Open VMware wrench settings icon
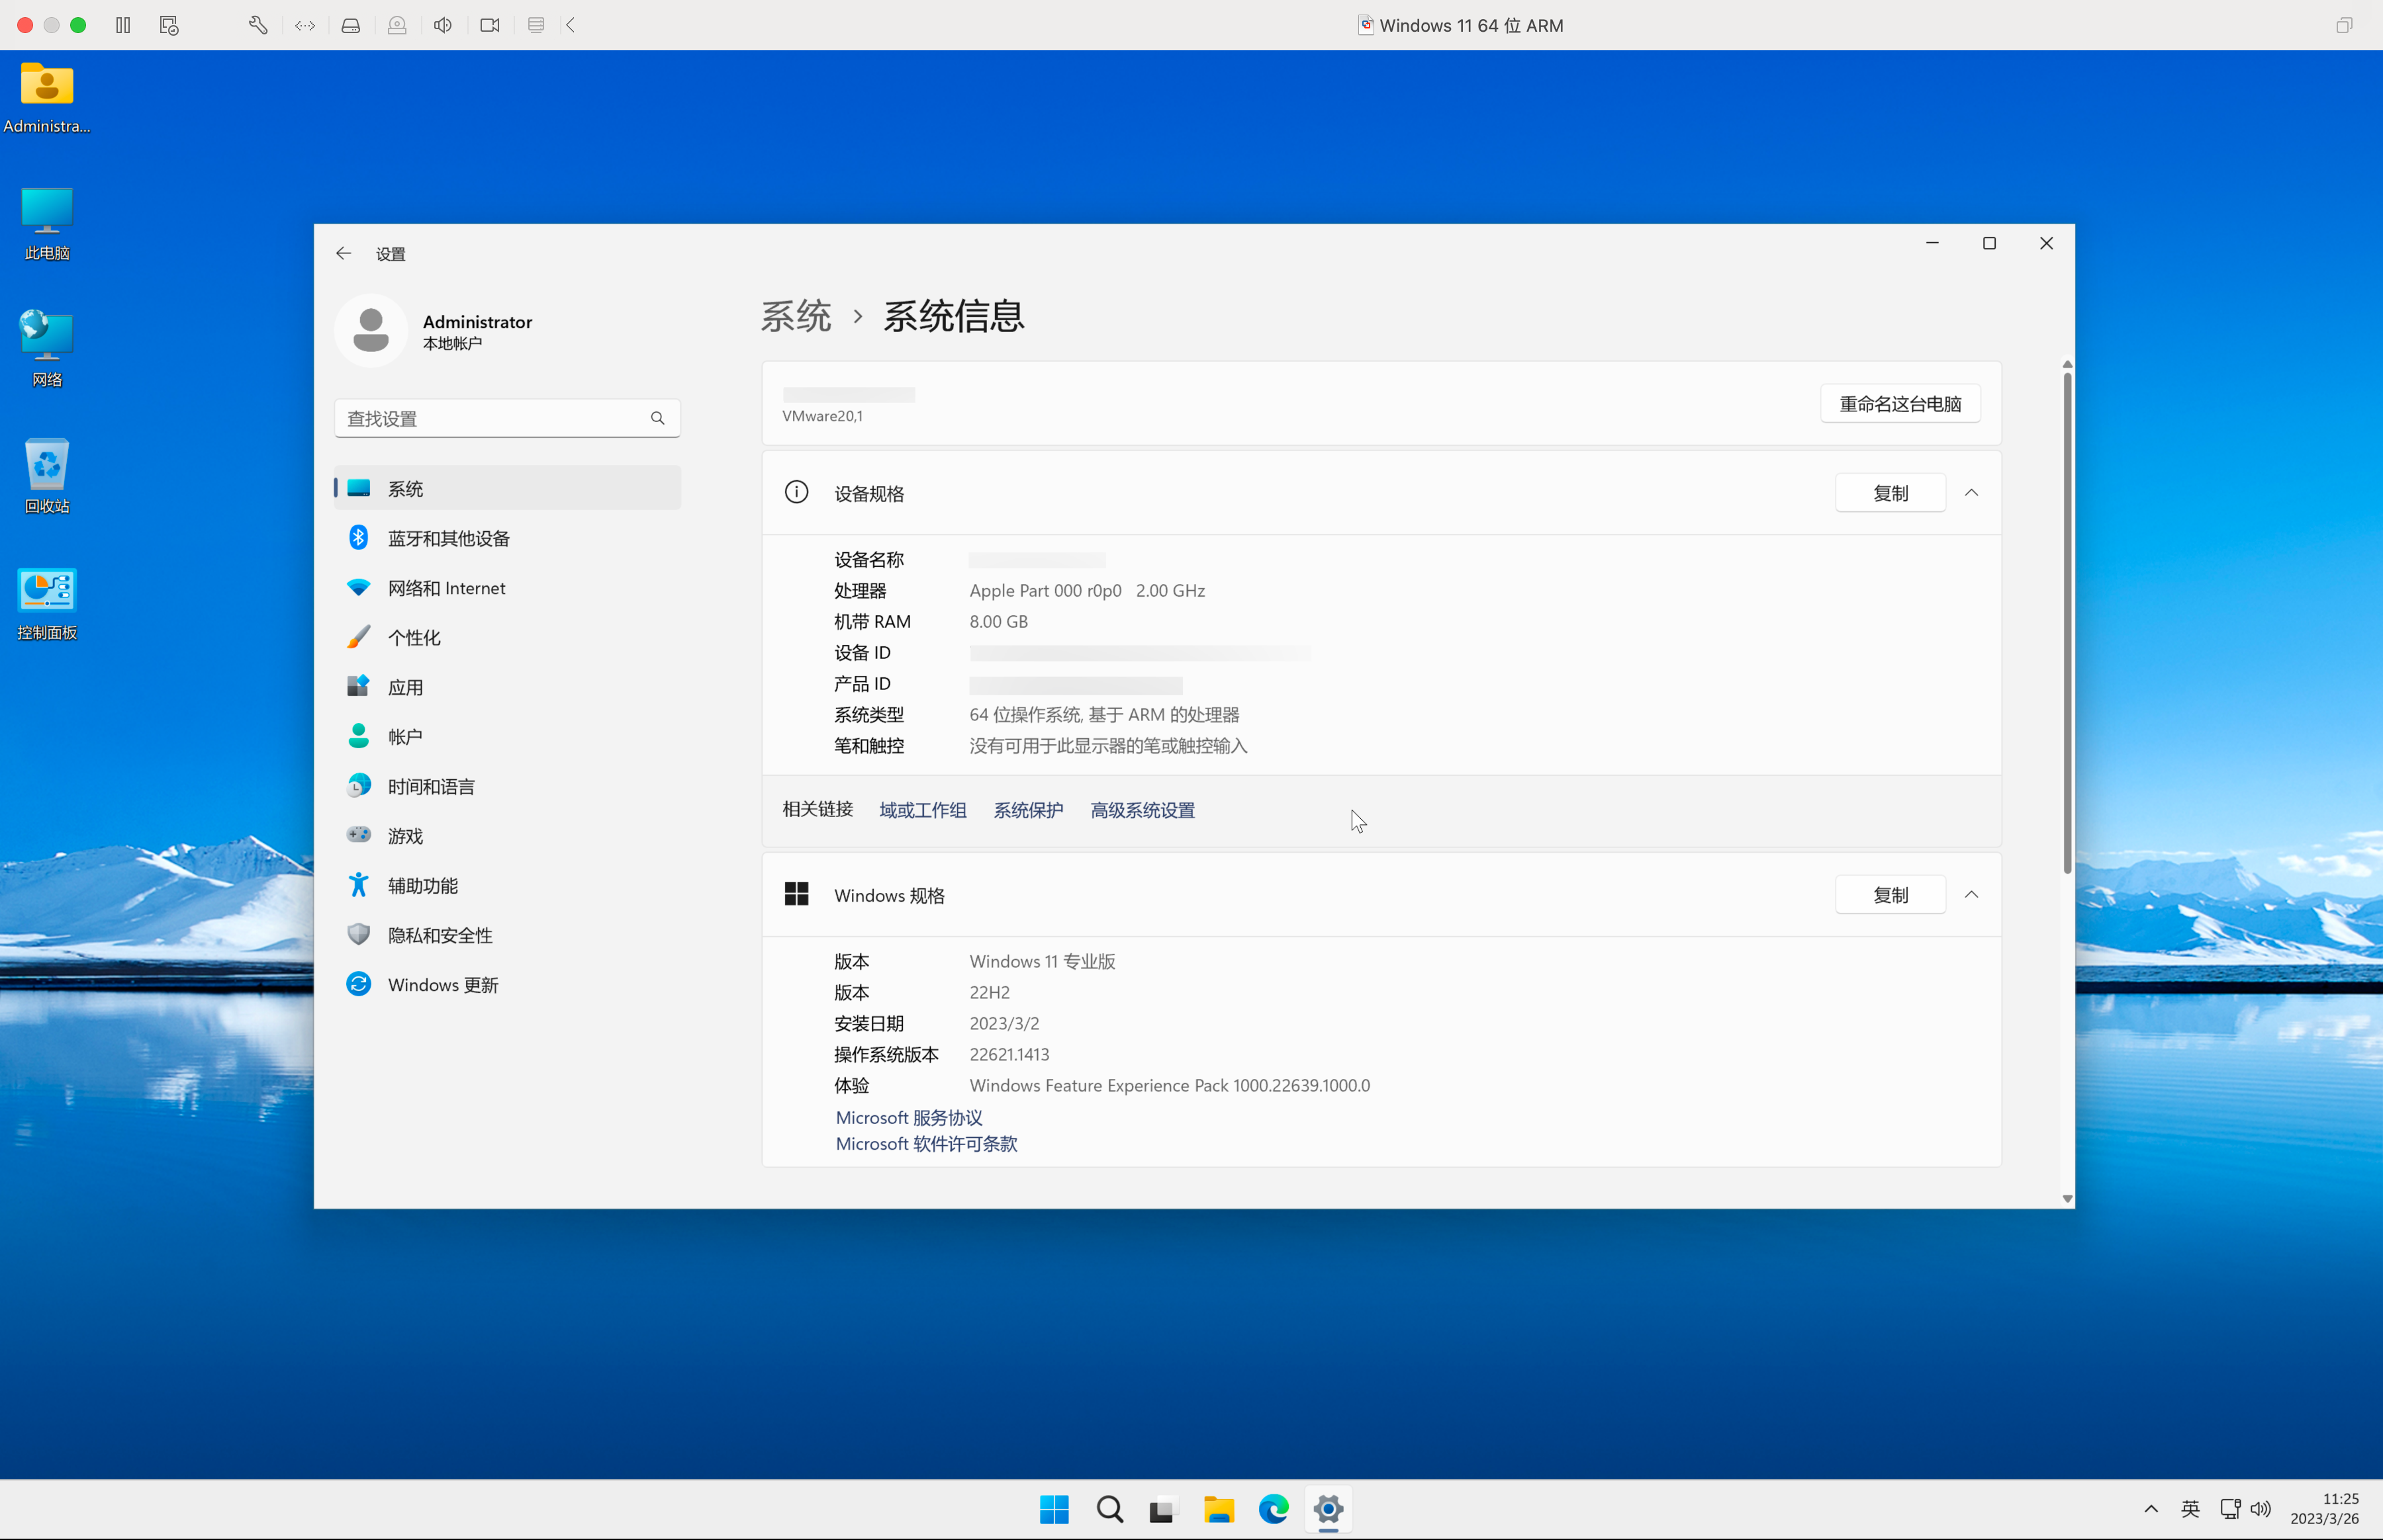The width and height of the screenshot is (2383, 1540). click(257, 25)
